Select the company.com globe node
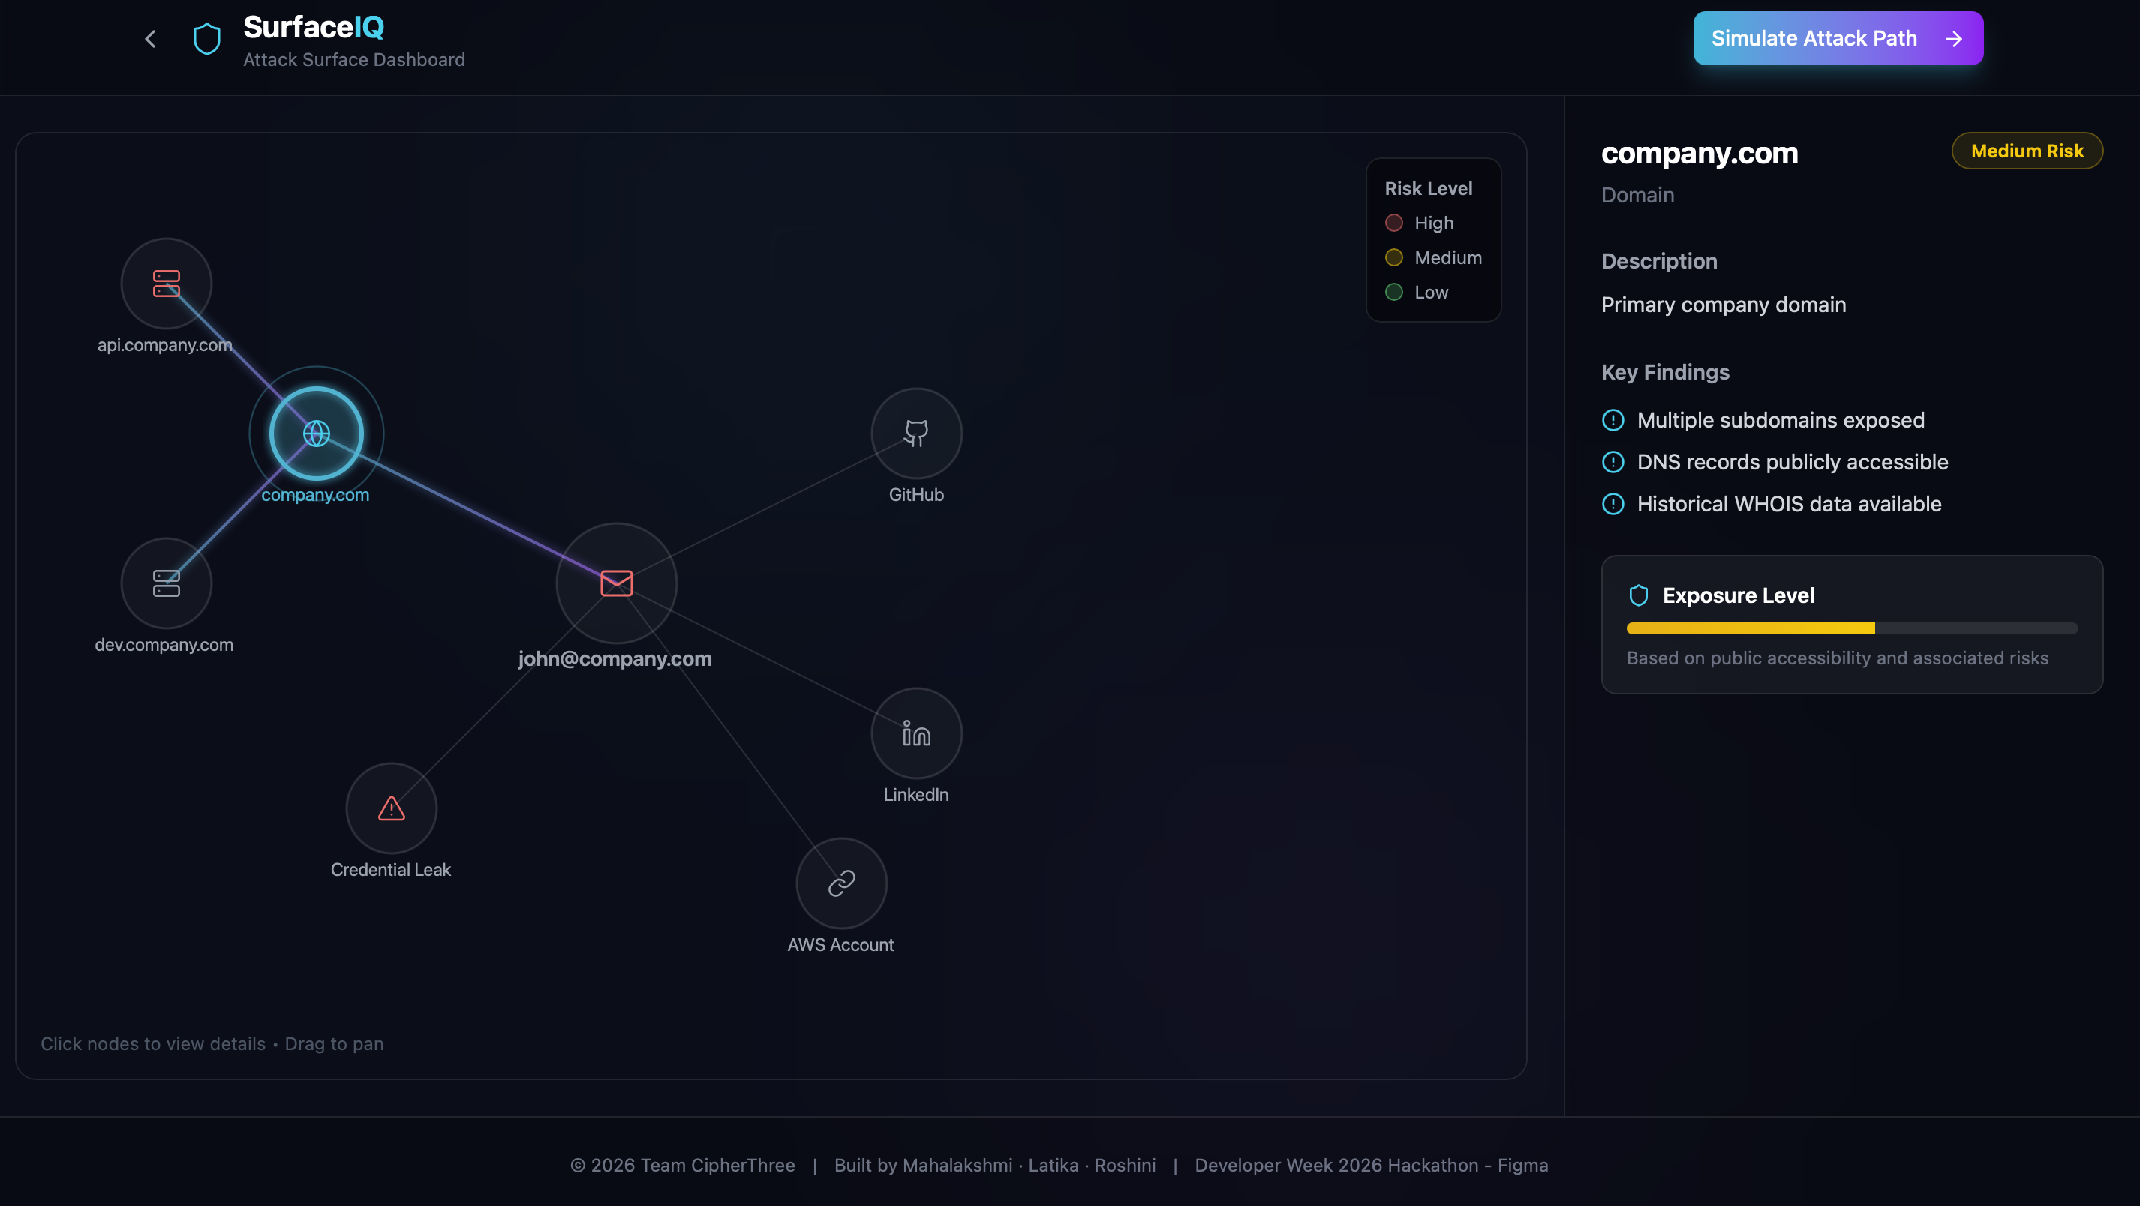 pos(316,433)
